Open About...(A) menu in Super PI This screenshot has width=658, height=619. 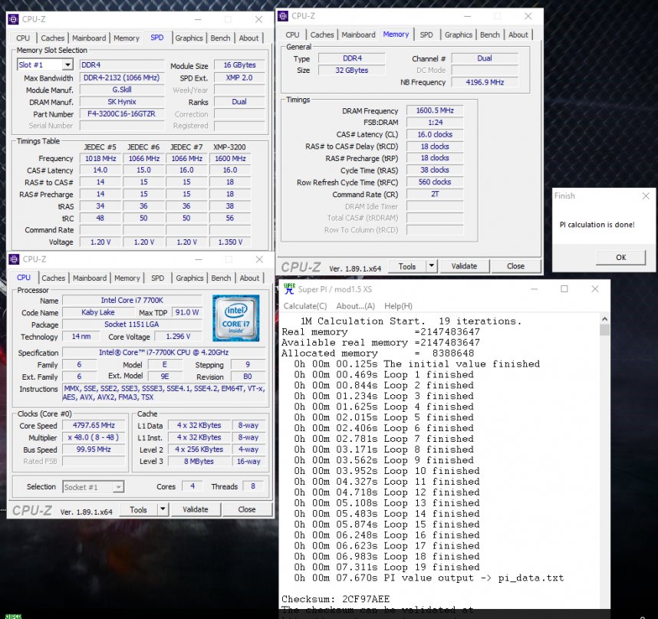(x=355, y=306)
